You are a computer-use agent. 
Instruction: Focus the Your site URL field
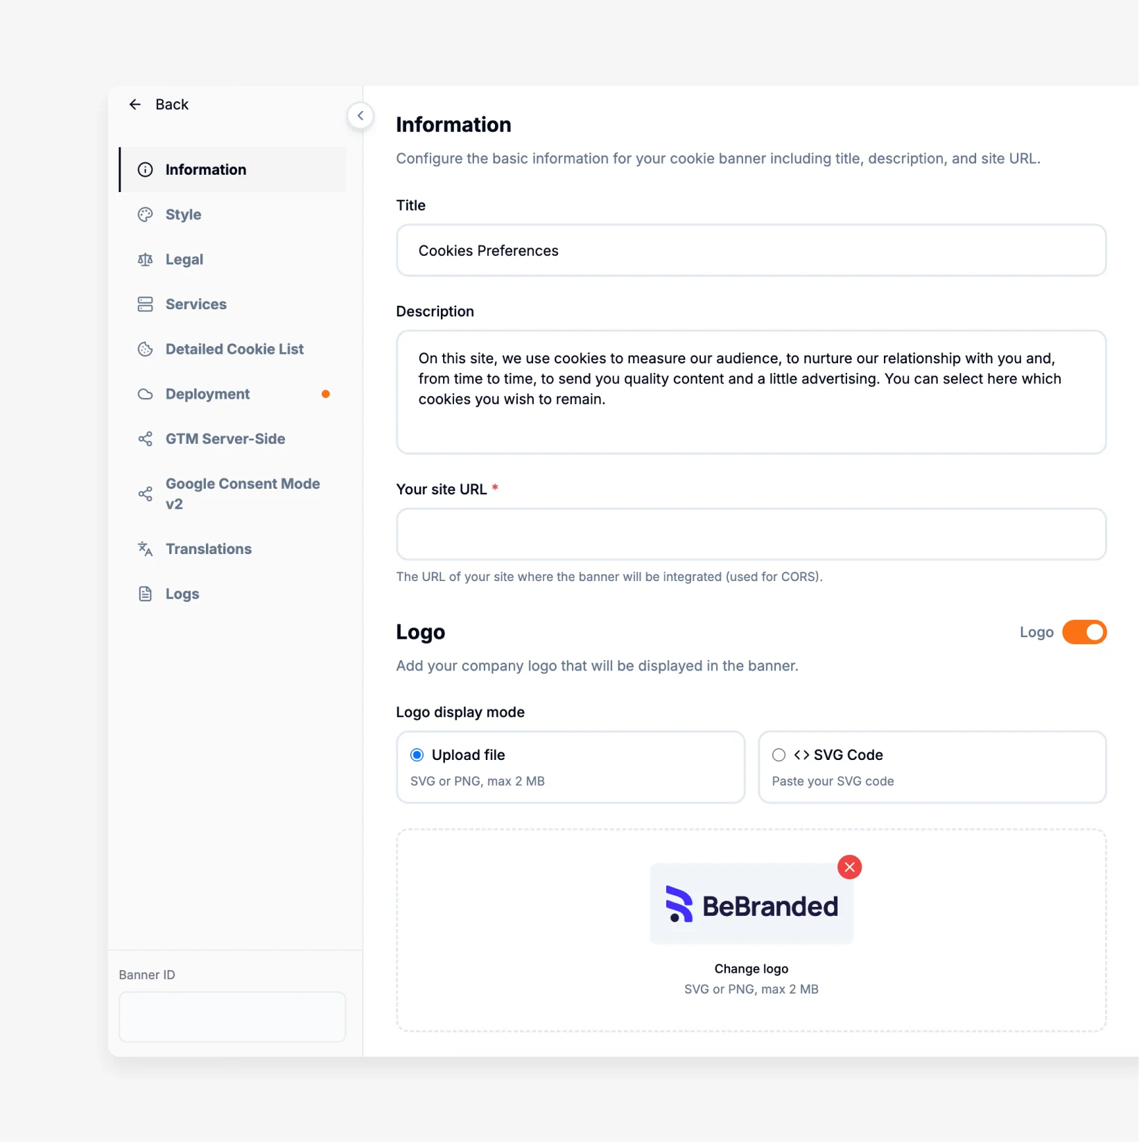[751, 535]
